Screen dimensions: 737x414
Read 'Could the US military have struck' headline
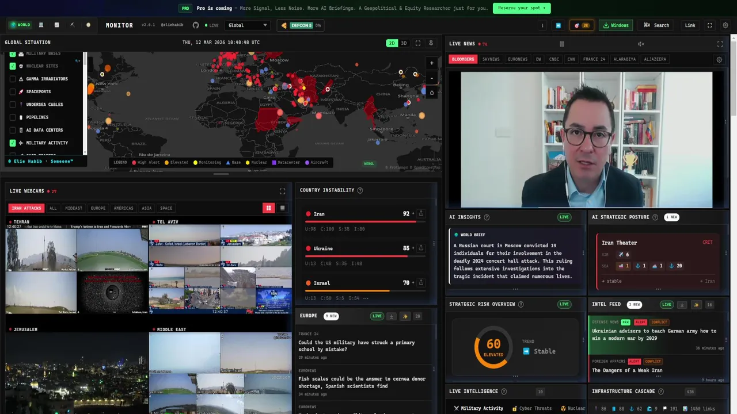pyautogui.click(x=356, y=346)
